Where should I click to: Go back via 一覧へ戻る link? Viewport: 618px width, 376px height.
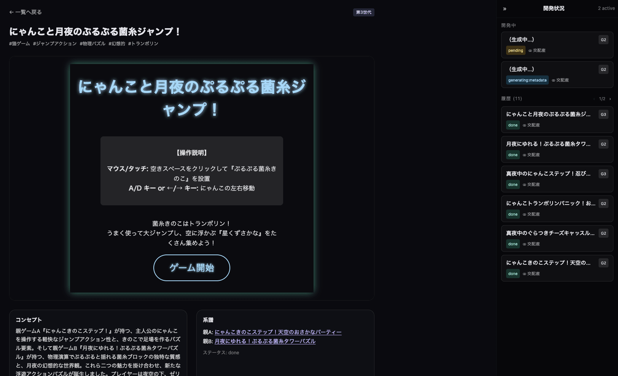25,12
